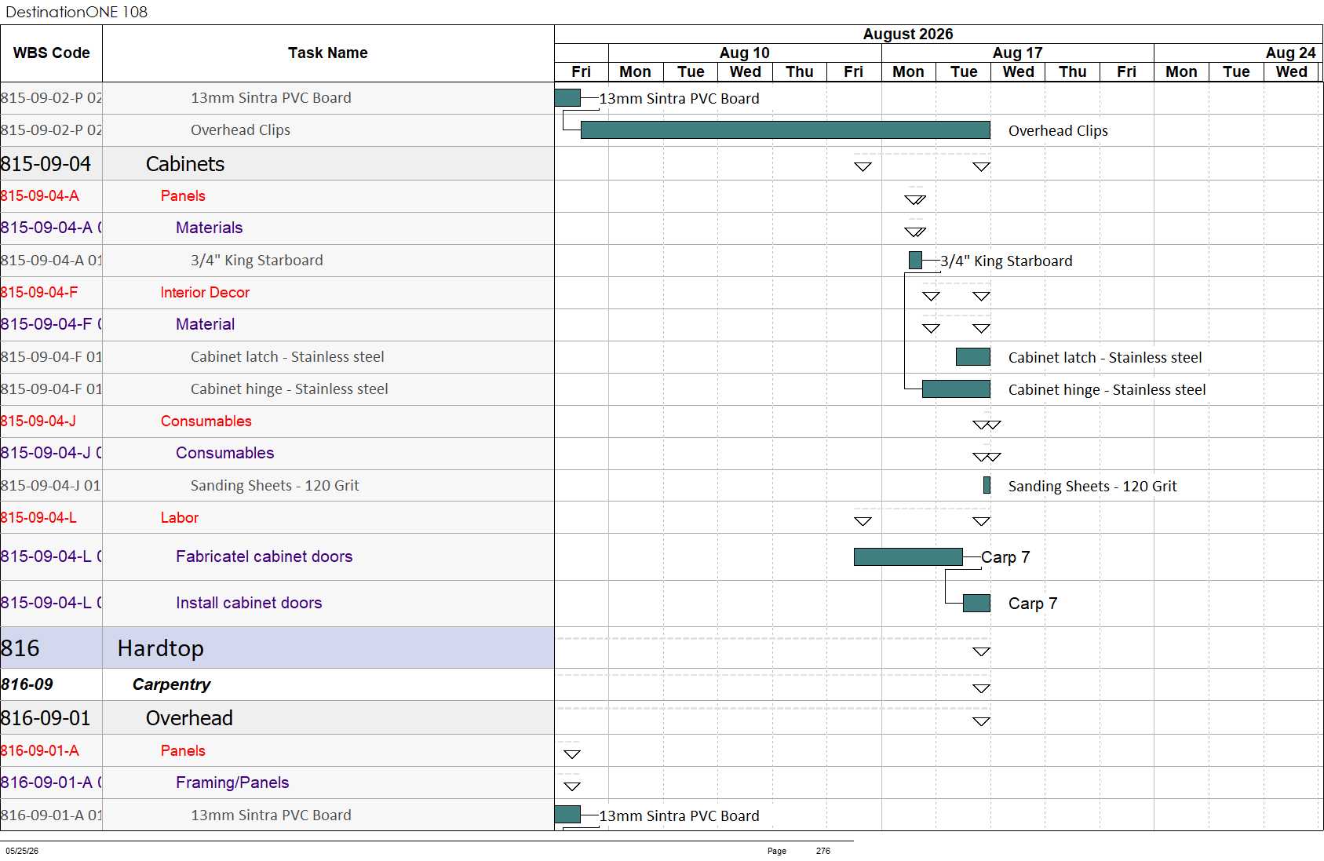Select the red 816-09-01-A Panels task name
Viewport: 1324px width, 861px height.
[183, 751]
